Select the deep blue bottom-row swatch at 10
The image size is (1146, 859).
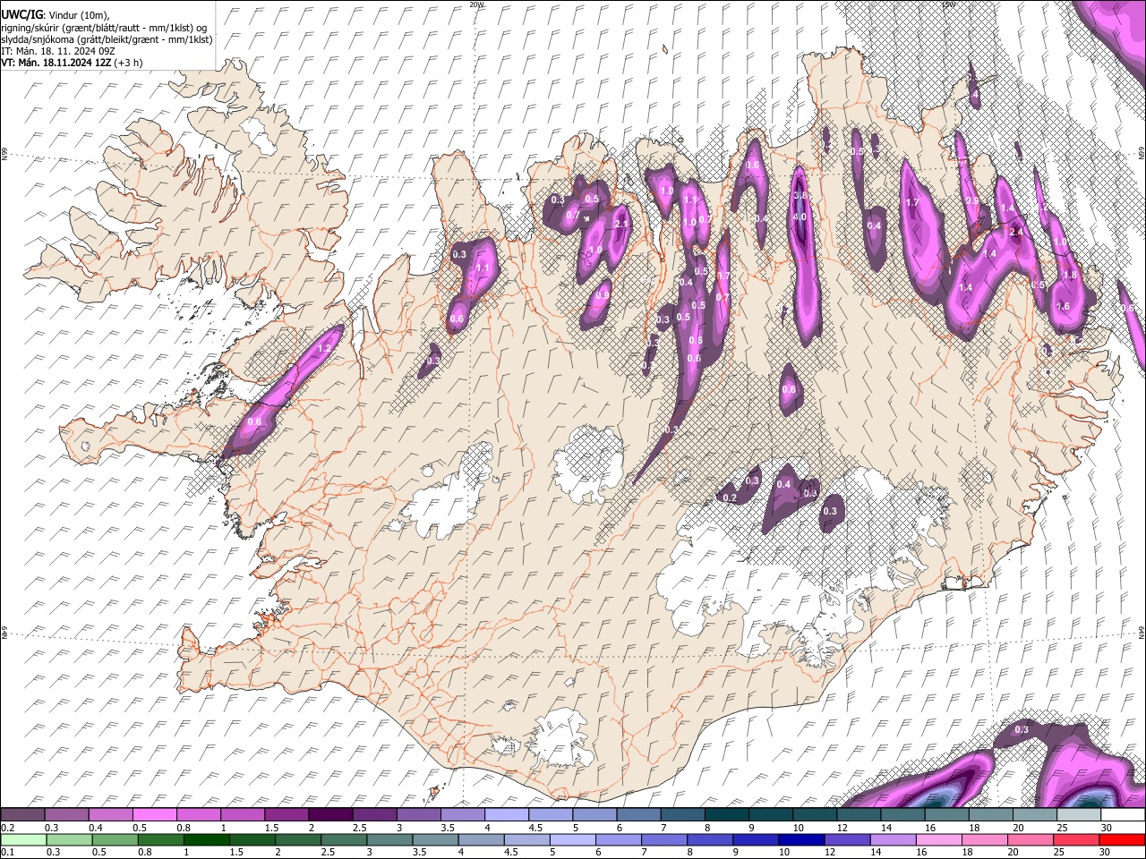click(x=802, y=839)
